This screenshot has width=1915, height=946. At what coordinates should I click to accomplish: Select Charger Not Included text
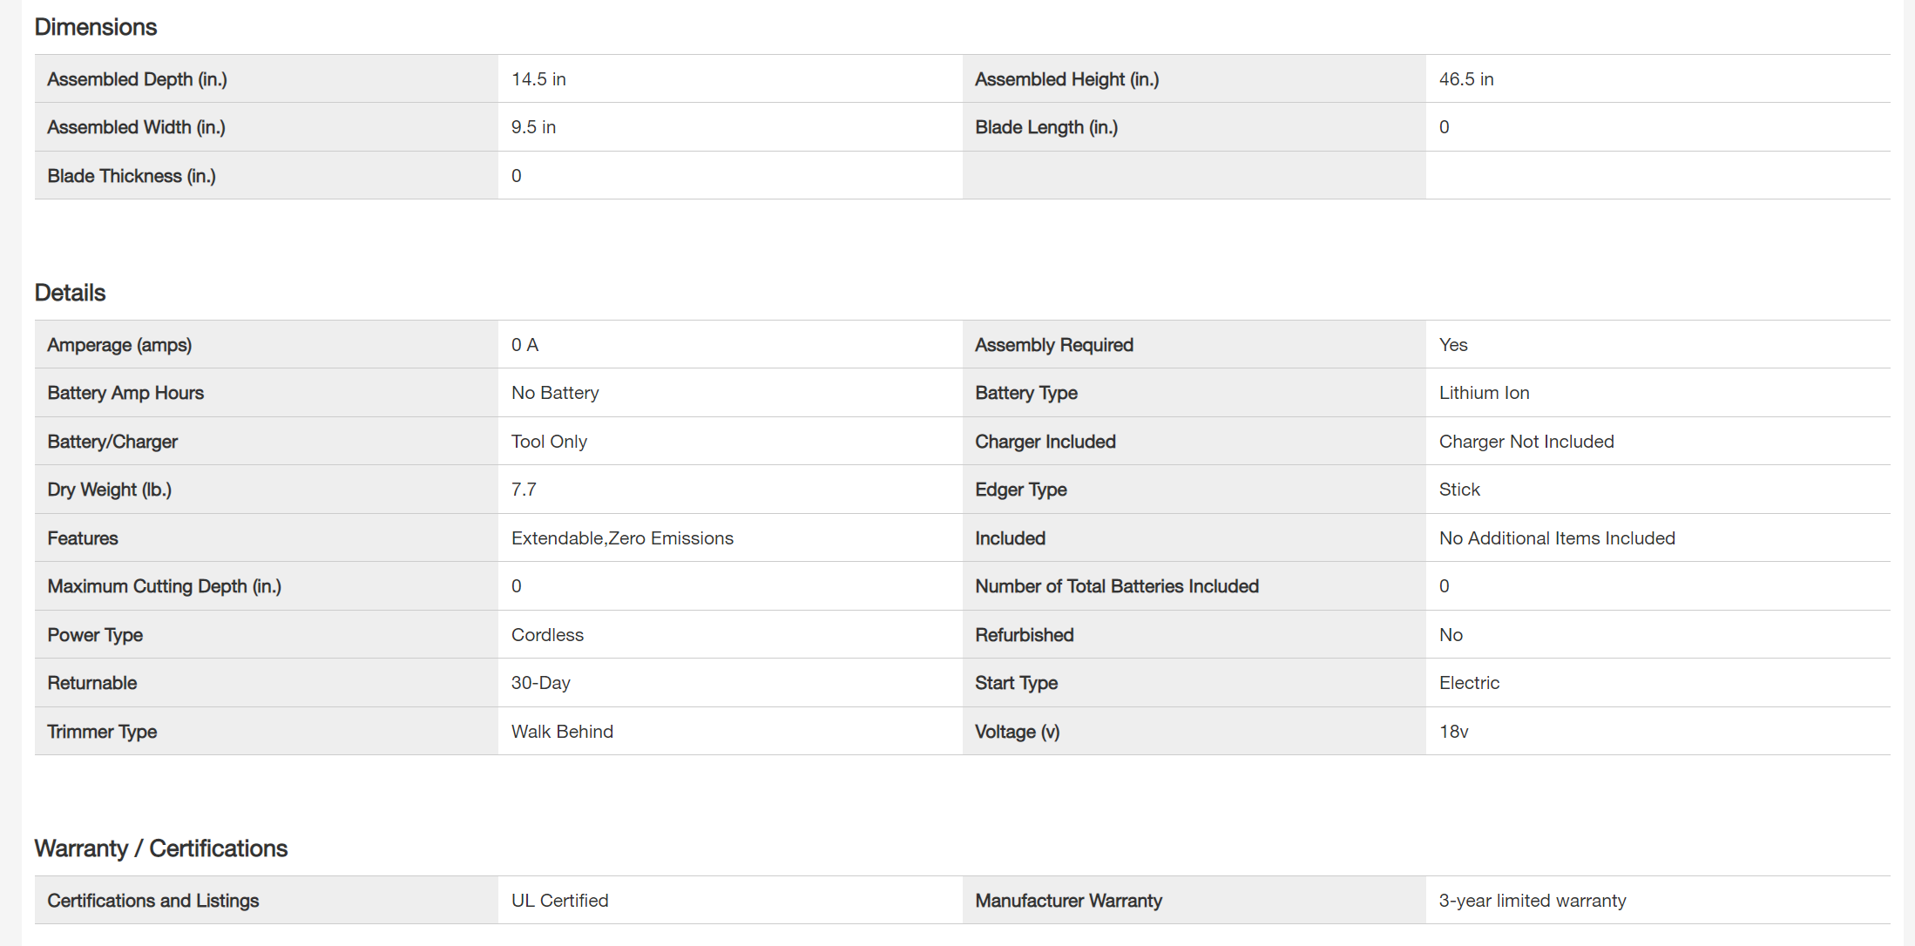(x=1526, y=442)
